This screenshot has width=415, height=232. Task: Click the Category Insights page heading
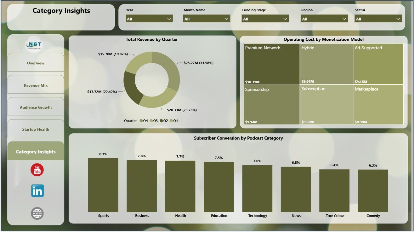pos(61,10)
